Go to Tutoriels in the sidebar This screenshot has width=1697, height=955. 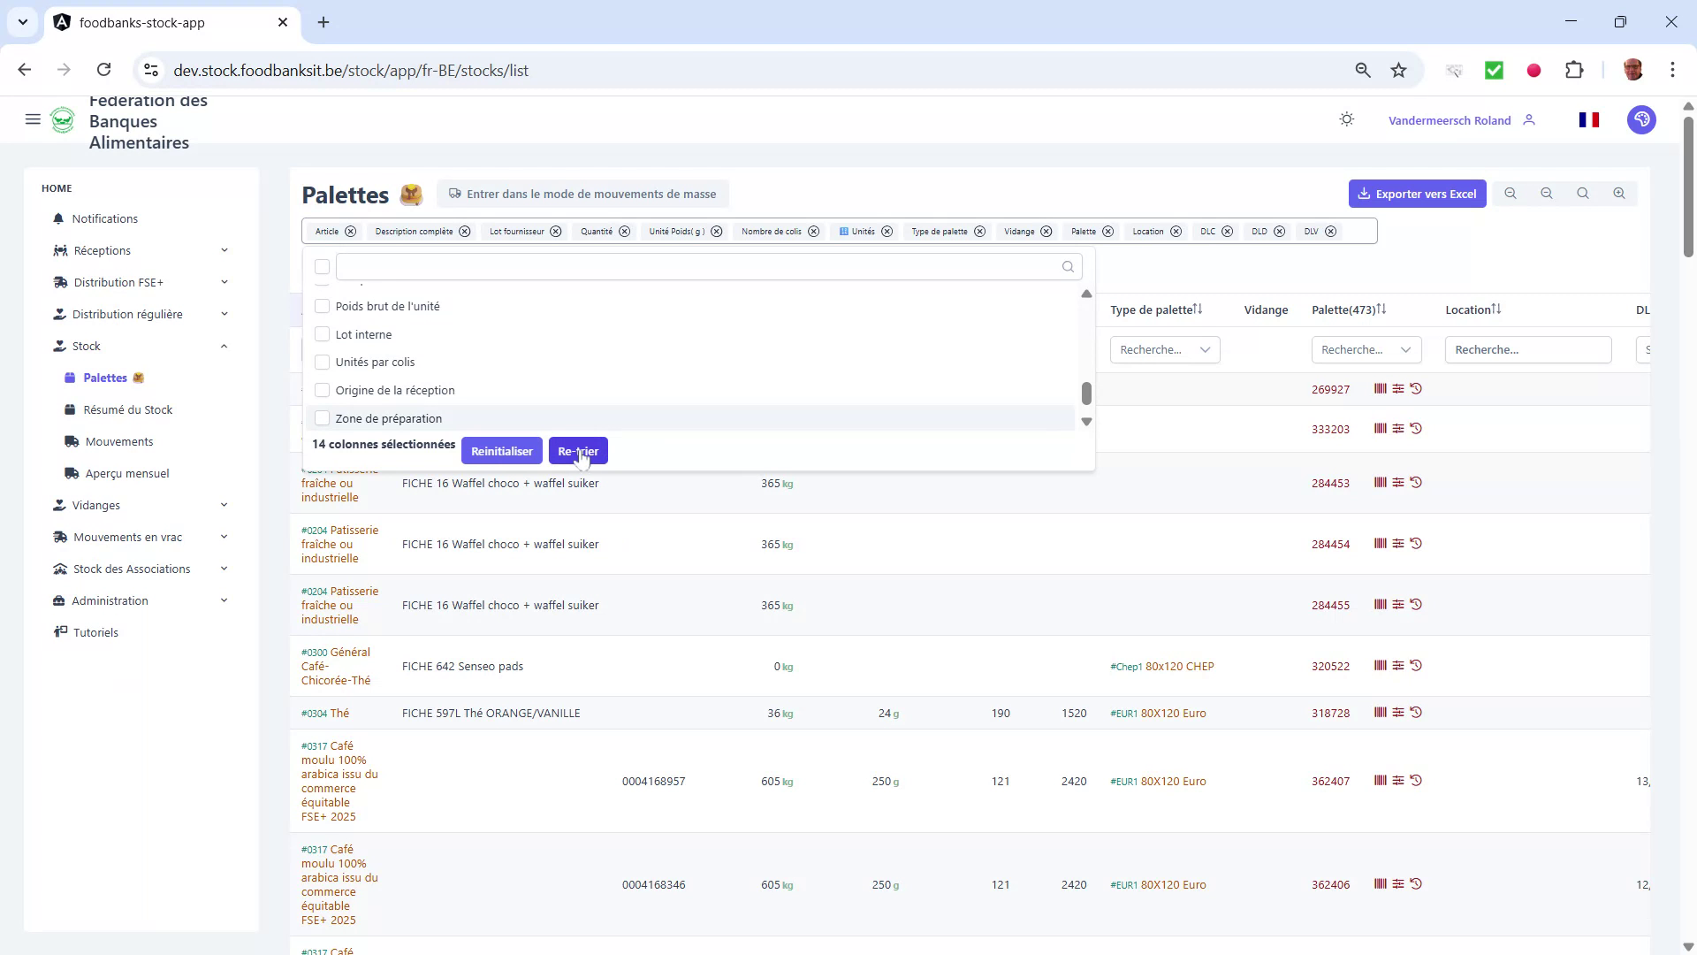[x=95, y=632]
